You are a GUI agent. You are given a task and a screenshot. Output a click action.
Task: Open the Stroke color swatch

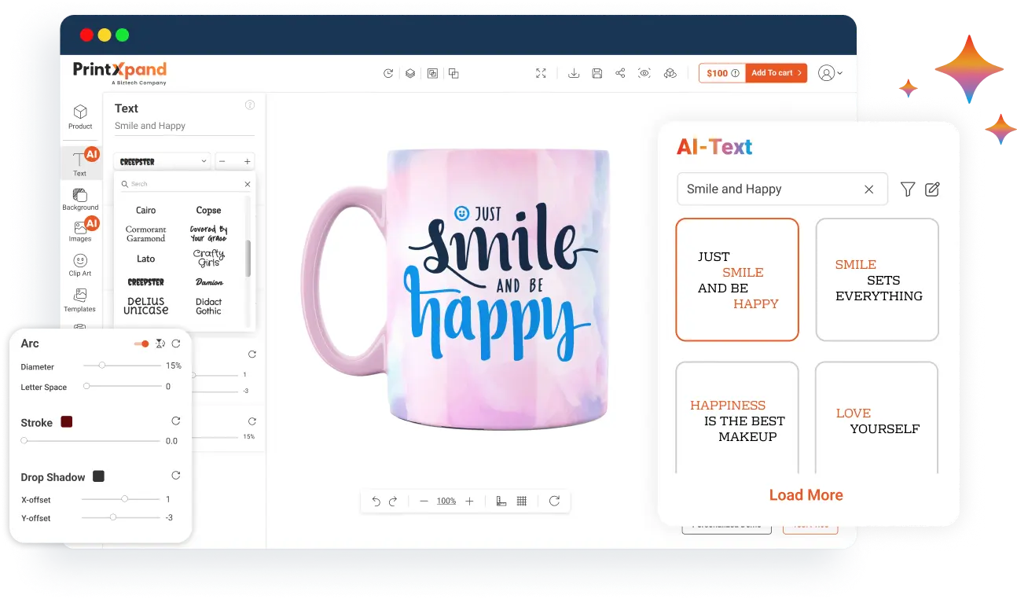[67, 422]
